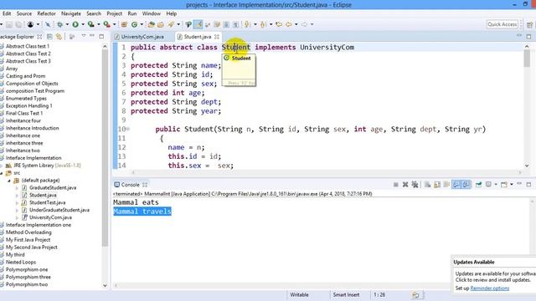Click the Remove Launch X icon in Console
This screenshot has width=536, height=301.
coord(405,185)
